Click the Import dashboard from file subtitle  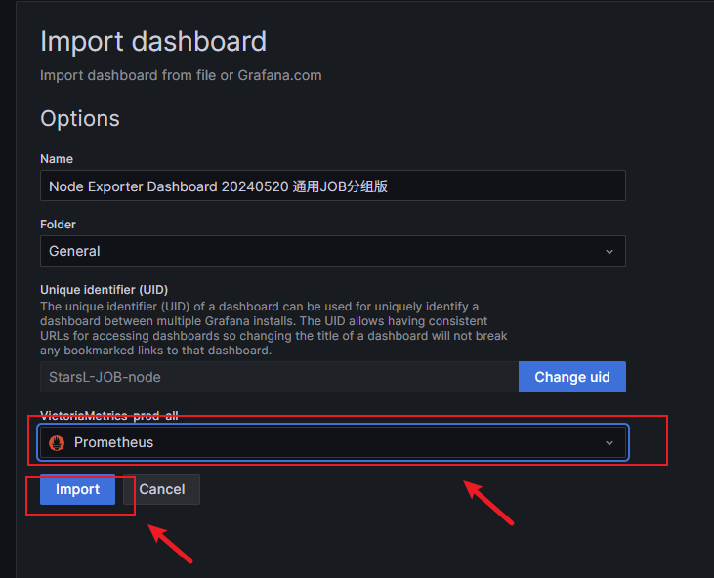point(181,75)
